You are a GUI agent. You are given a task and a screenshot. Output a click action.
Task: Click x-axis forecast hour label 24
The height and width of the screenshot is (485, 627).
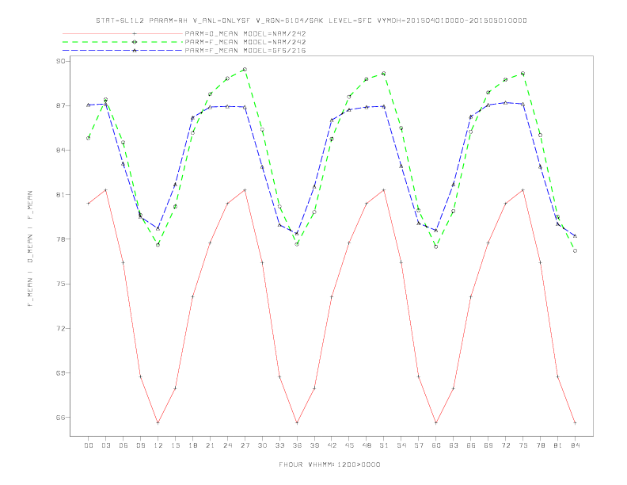pos(227,445)
